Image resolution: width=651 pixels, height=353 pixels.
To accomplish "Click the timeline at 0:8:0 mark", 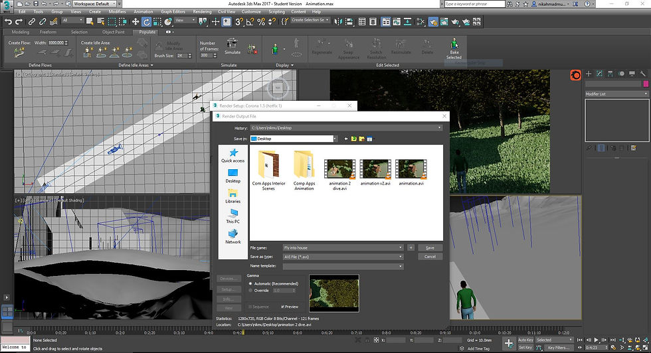I will (386, 332).
